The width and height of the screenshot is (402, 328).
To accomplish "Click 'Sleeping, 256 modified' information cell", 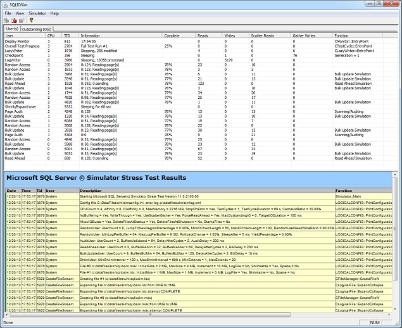I will 99,51.
